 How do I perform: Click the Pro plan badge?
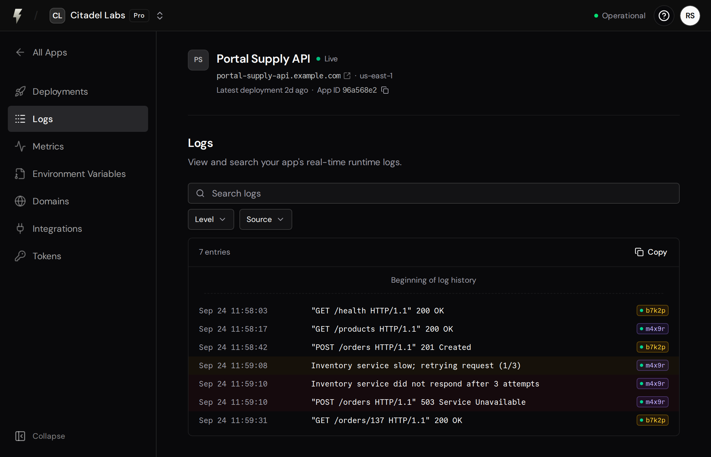[x=139, y=16]
